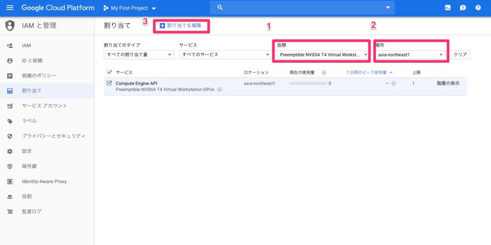Click the IAM person-add icon in sidebar
Viewport: 491px width, 245px height.
(x=10, y=45)
